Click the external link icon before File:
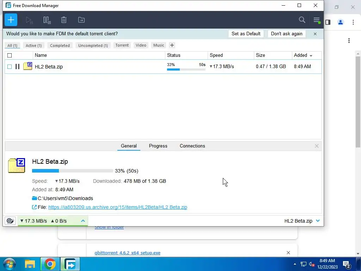361x271 pixels. coord(34,207)
